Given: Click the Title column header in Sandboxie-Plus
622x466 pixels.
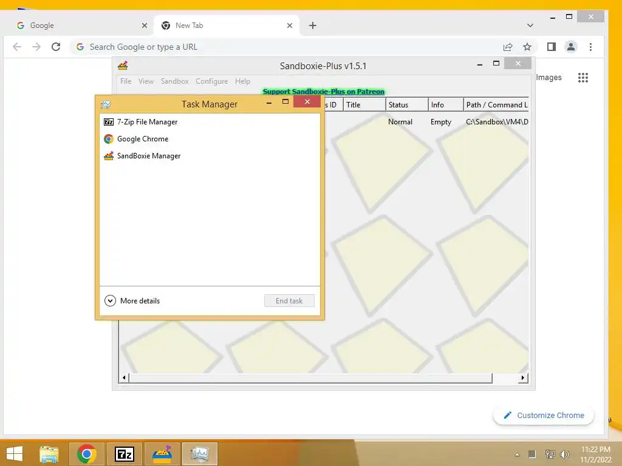Looking at the screenshot, I should [364, 105].
